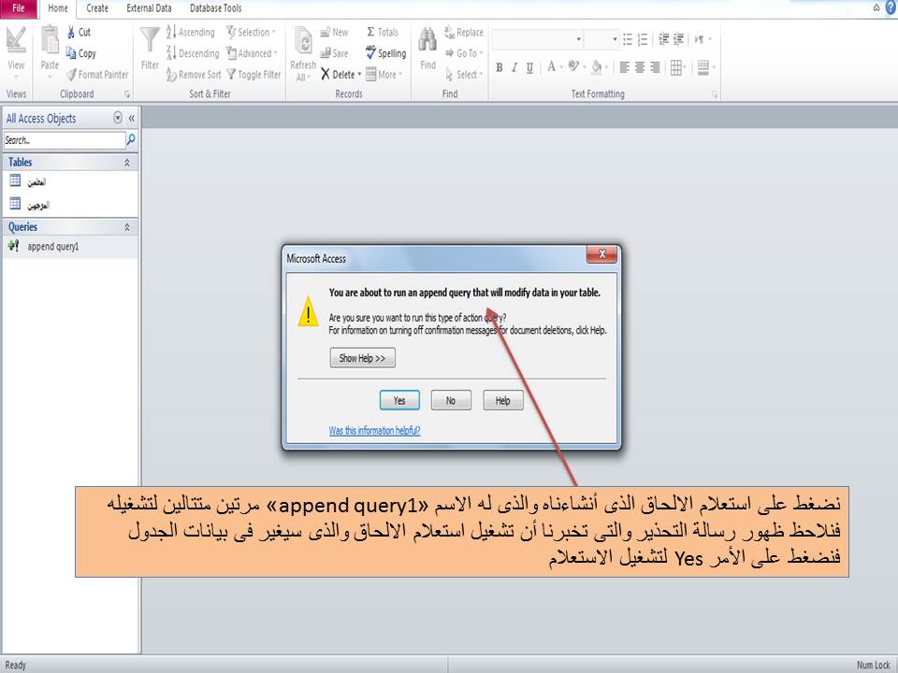Screen dimensions: 898x673
Task: Select the append query1 item
Action: [70, 246]
